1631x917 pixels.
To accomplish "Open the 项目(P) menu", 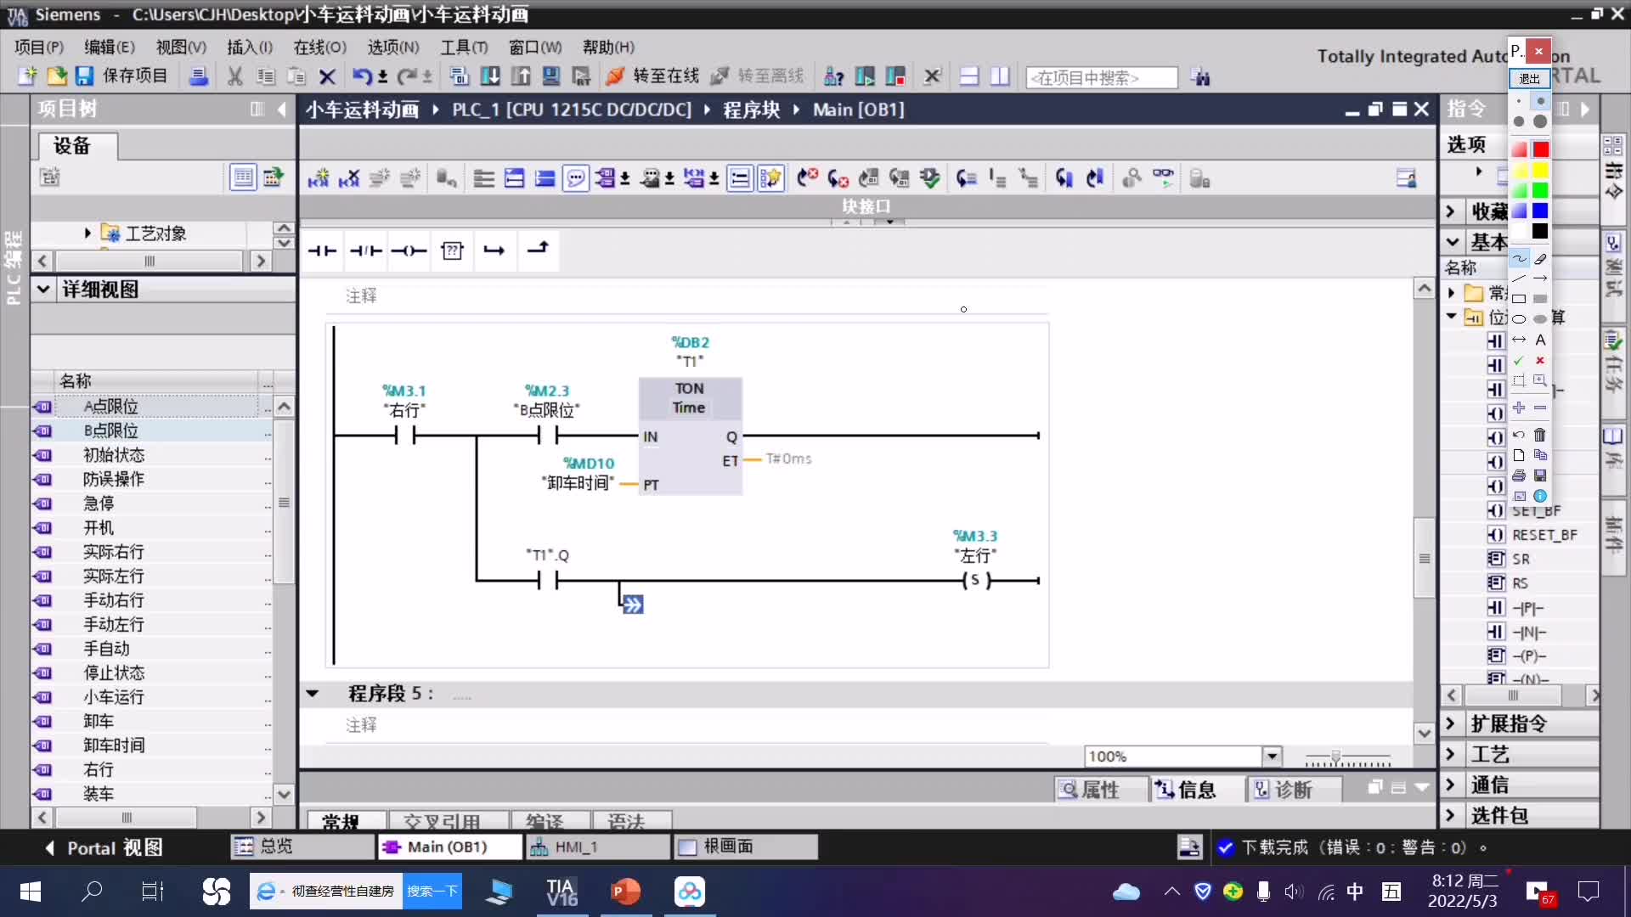I will click(39, 48).
